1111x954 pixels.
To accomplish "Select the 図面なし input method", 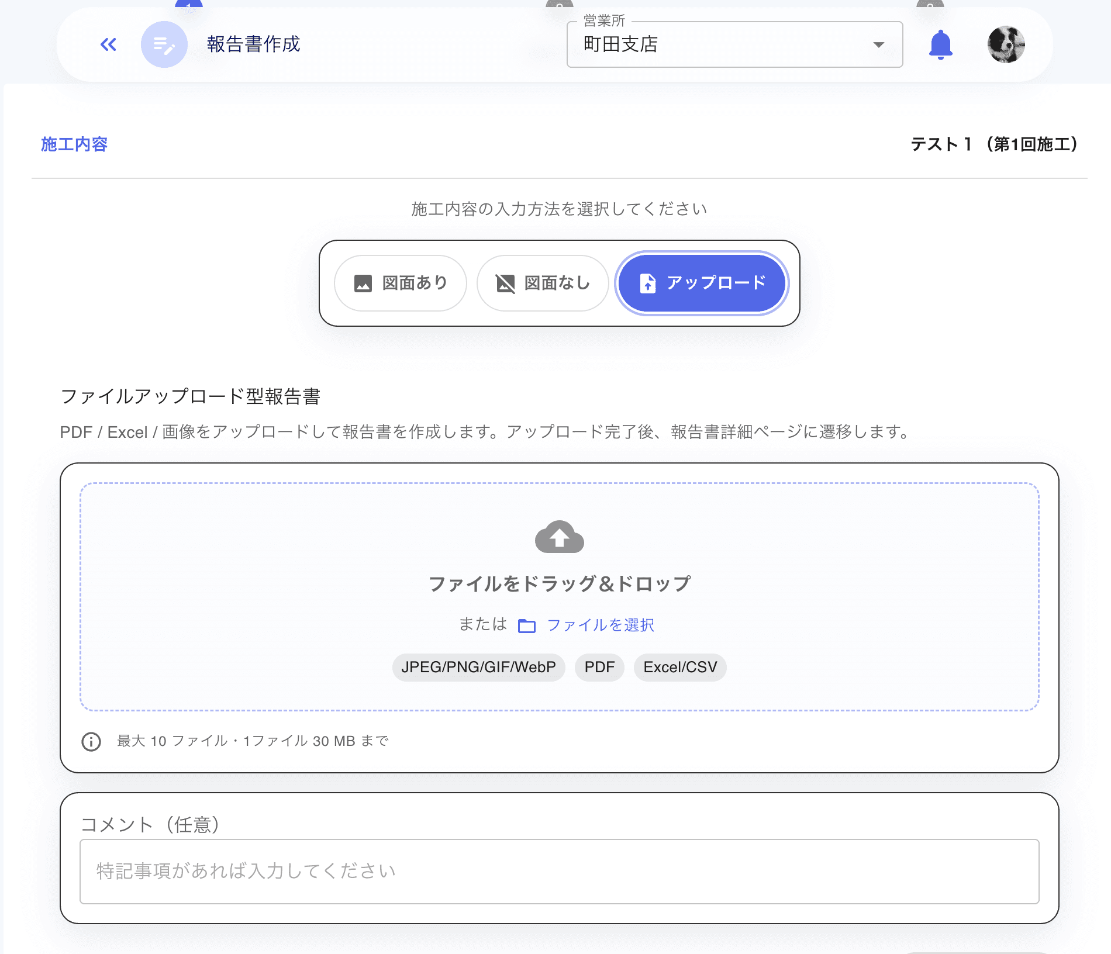I will pos(542,283).
